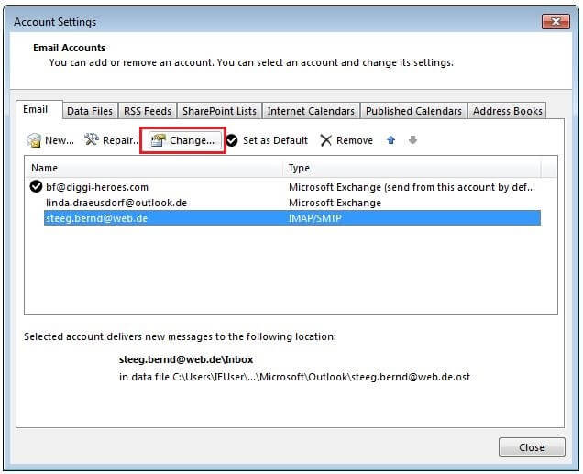Select the bf@diggi-heroes.com account
This screenshot has height=474, width=583.
(97, 187)
